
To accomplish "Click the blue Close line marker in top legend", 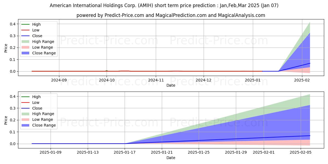I will pos(26,36).
